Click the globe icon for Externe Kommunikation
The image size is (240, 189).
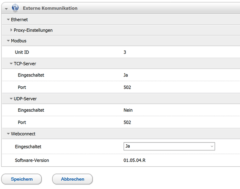point(15,8)
